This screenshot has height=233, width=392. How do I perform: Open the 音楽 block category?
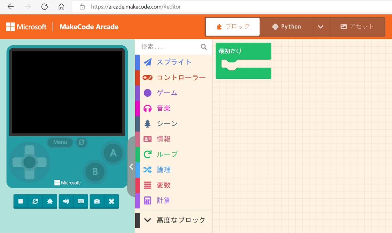(173, 108)
